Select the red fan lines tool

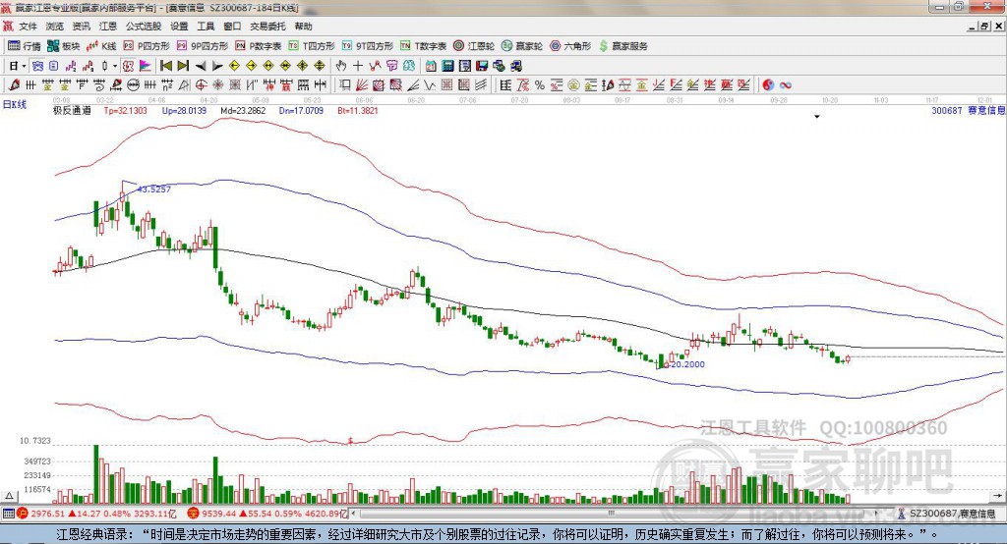pyautogui.click(x=362, y=84)
